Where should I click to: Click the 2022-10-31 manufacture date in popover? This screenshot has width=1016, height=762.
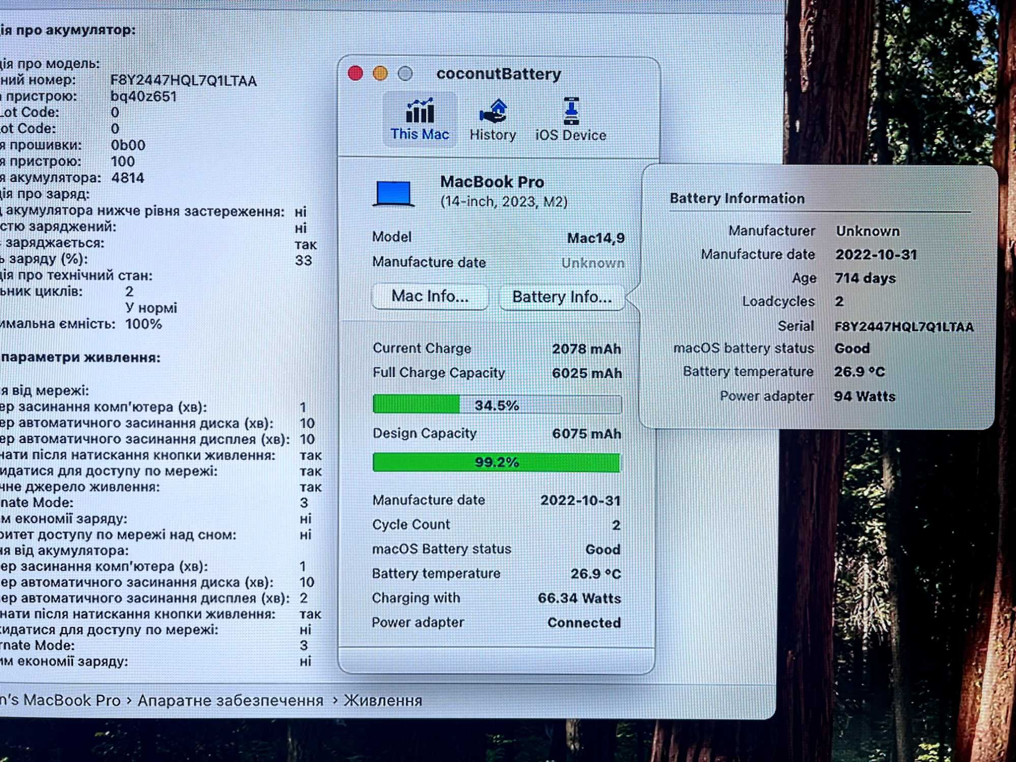point(876,255)
